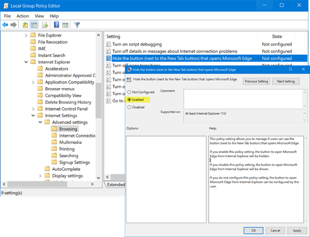Select the Disabled radio button

[x=129, y=107]
